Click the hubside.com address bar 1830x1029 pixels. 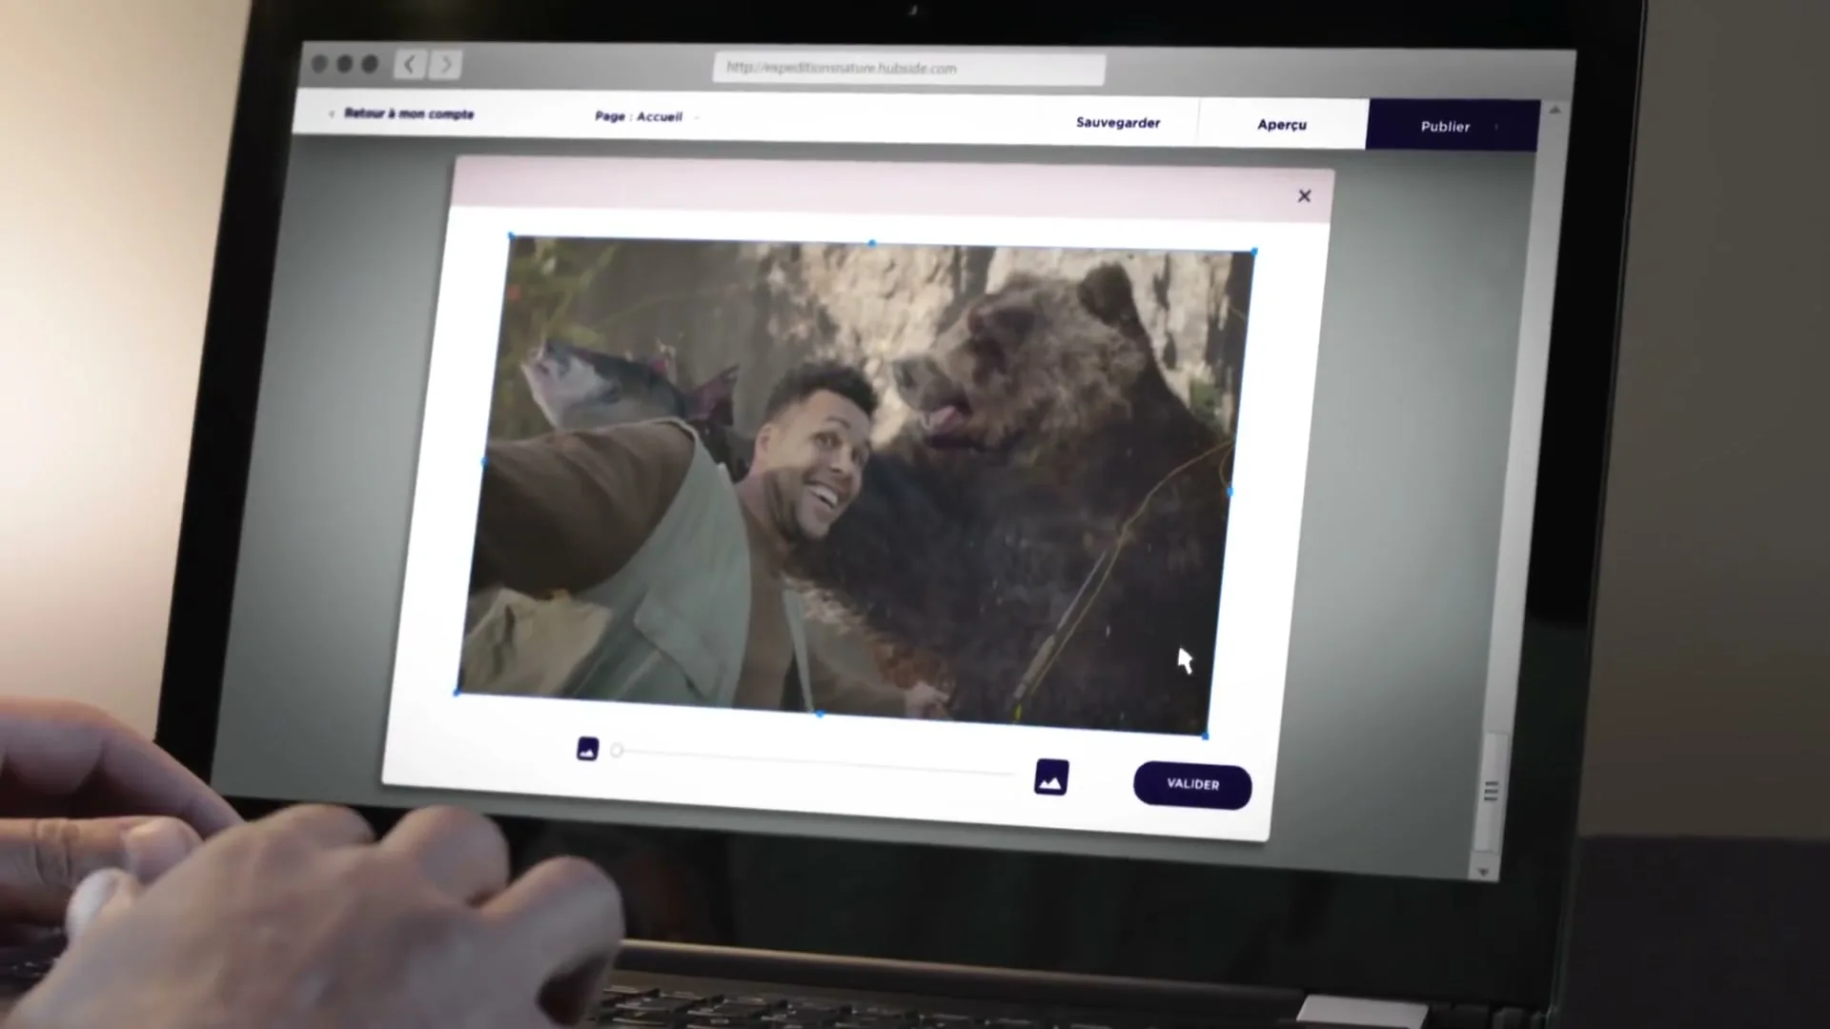coord(908,69)
